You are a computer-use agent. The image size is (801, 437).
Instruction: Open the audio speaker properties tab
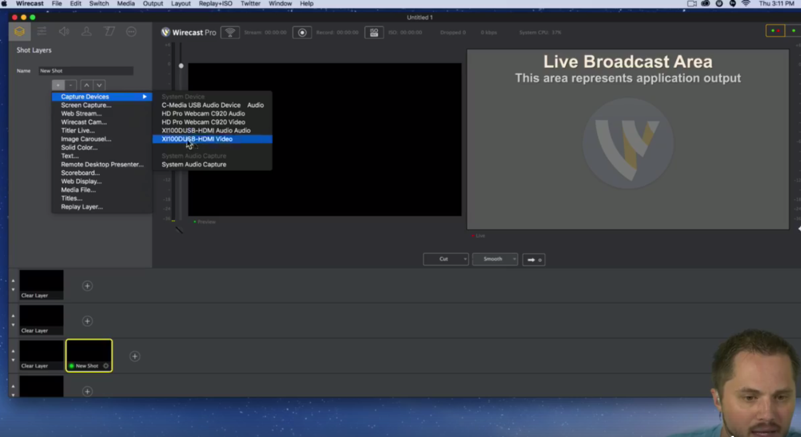pyautogui.click(x=64, y=32)
